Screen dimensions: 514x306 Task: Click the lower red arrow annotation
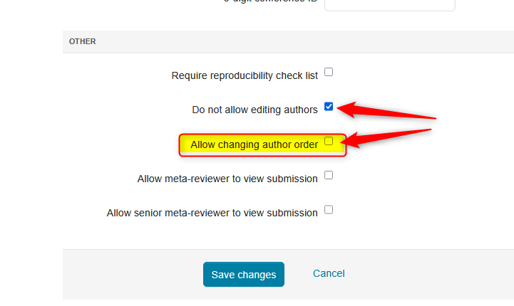[x=391, y=137]
